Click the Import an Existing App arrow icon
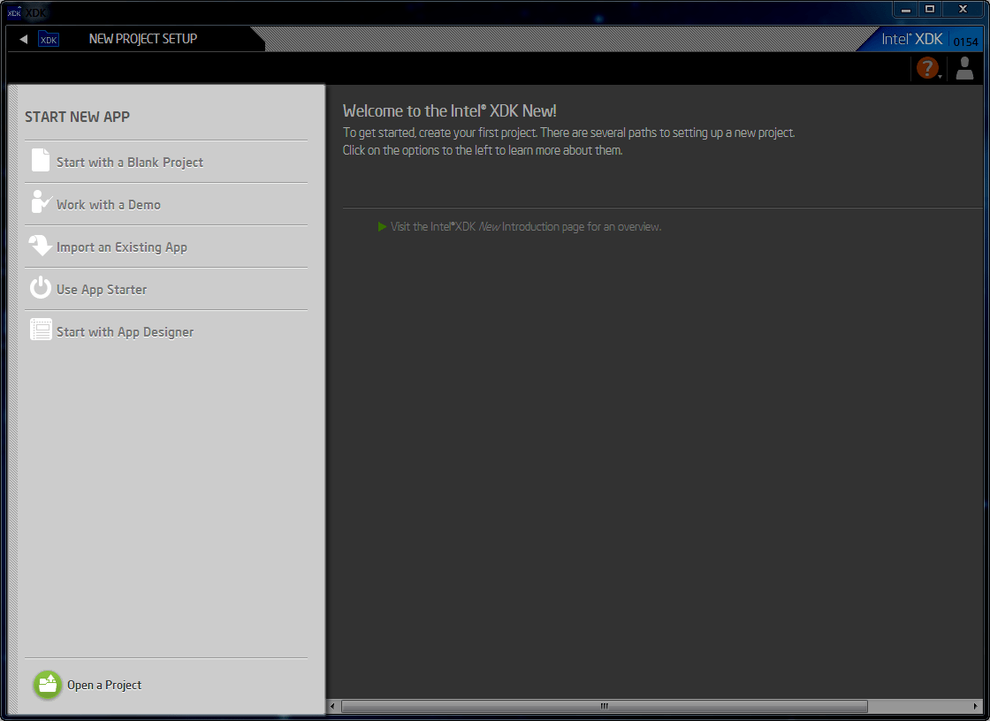 (41, 246)
